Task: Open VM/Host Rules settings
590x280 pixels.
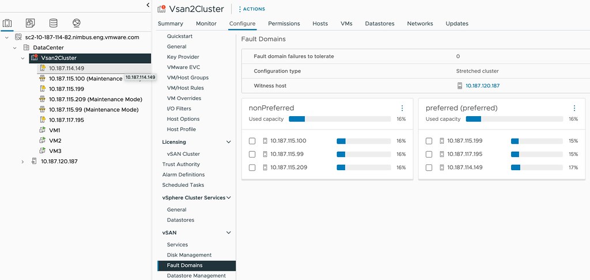Action: (x=186, y=88)
